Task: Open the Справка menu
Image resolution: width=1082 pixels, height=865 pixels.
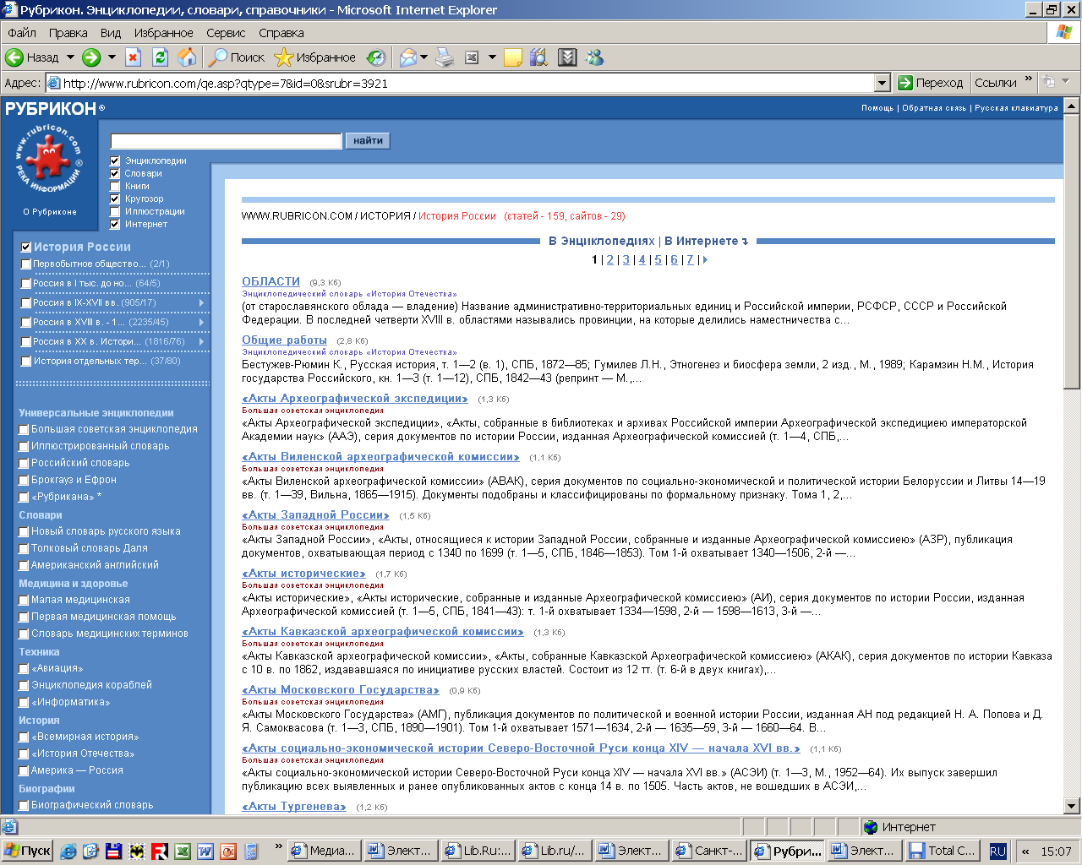Action: coord(281,33)
